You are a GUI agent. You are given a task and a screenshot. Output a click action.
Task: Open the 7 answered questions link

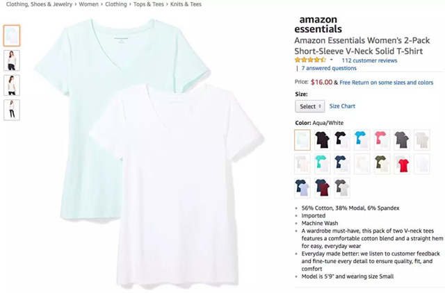coord(329,68)
